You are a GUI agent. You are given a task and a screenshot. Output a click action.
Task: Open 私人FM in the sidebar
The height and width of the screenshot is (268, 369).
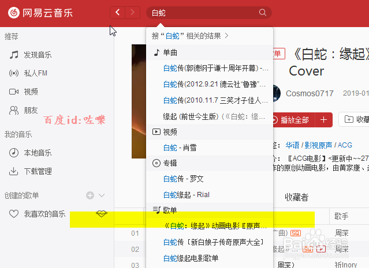coord(35,73)
